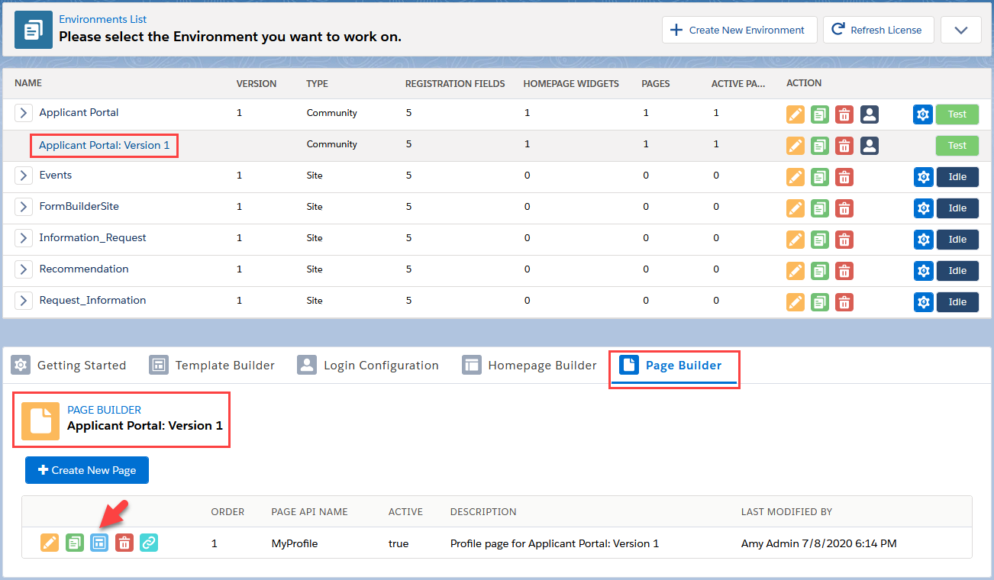Switch to the Homepage Builder tab
The image size is (994, 580).
click(530, 366)
